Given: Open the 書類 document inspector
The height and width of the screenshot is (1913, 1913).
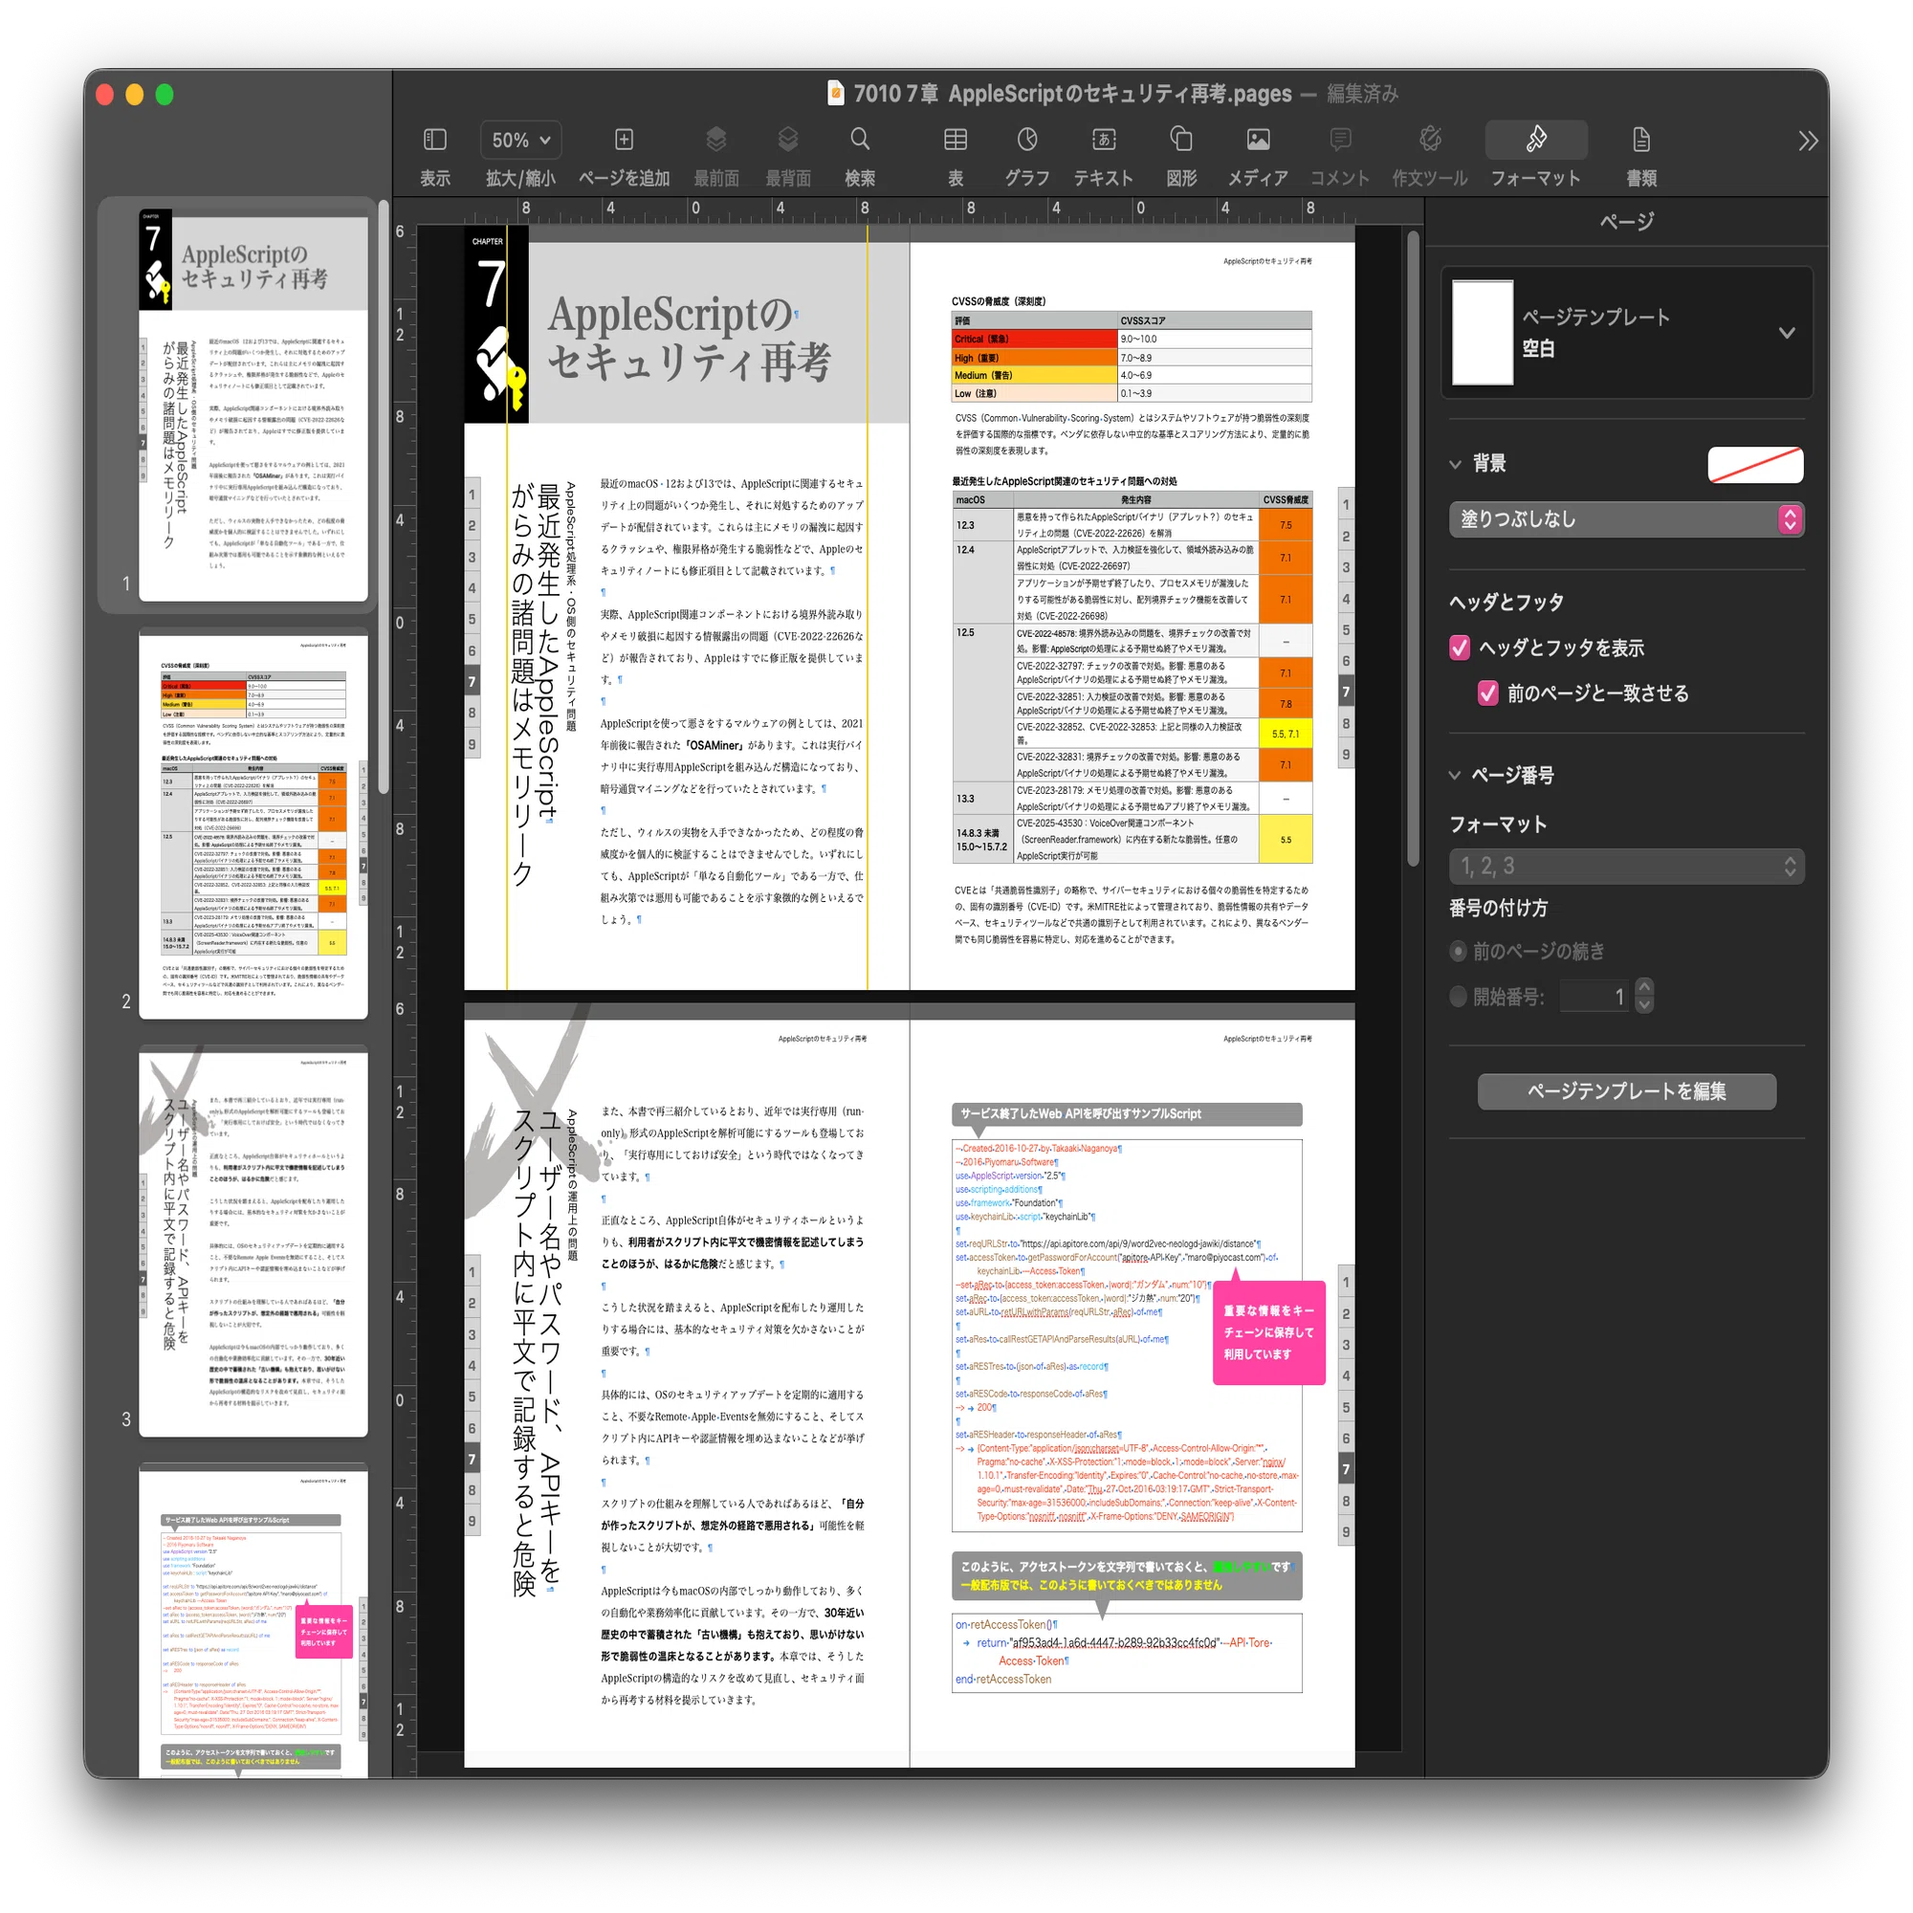Looking at the screenshot, I should tap(1640, 140).
